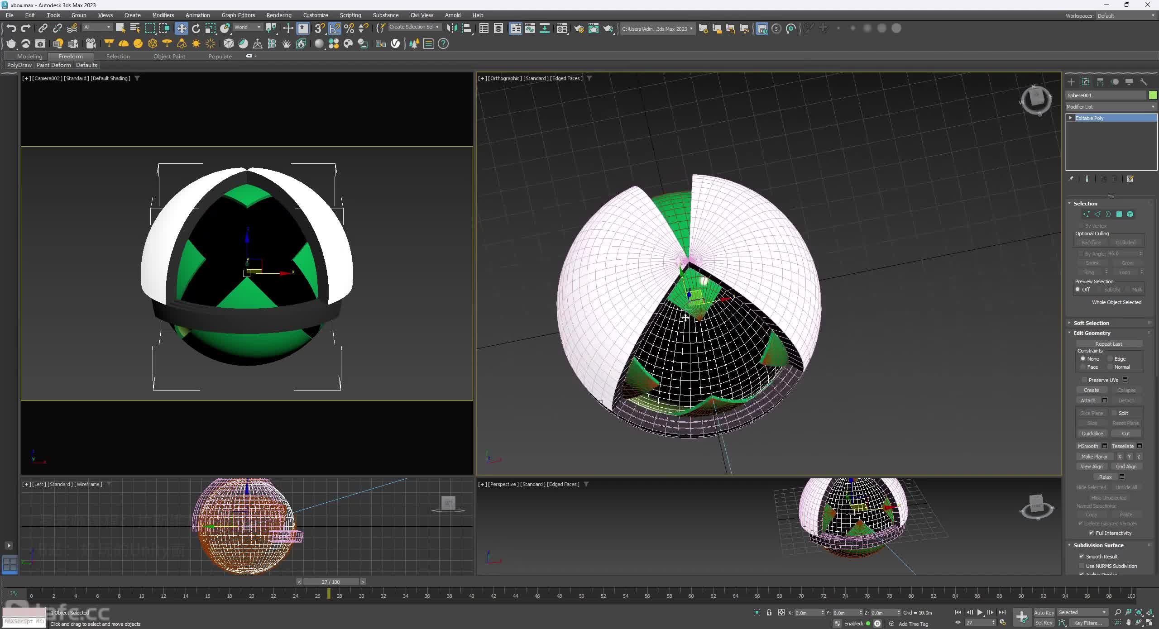Select Element sub-object level icon
The width and height of the screenshot is (1159, 629).
point(1130,214)
